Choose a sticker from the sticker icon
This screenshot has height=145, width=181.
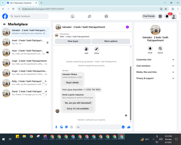67,127
